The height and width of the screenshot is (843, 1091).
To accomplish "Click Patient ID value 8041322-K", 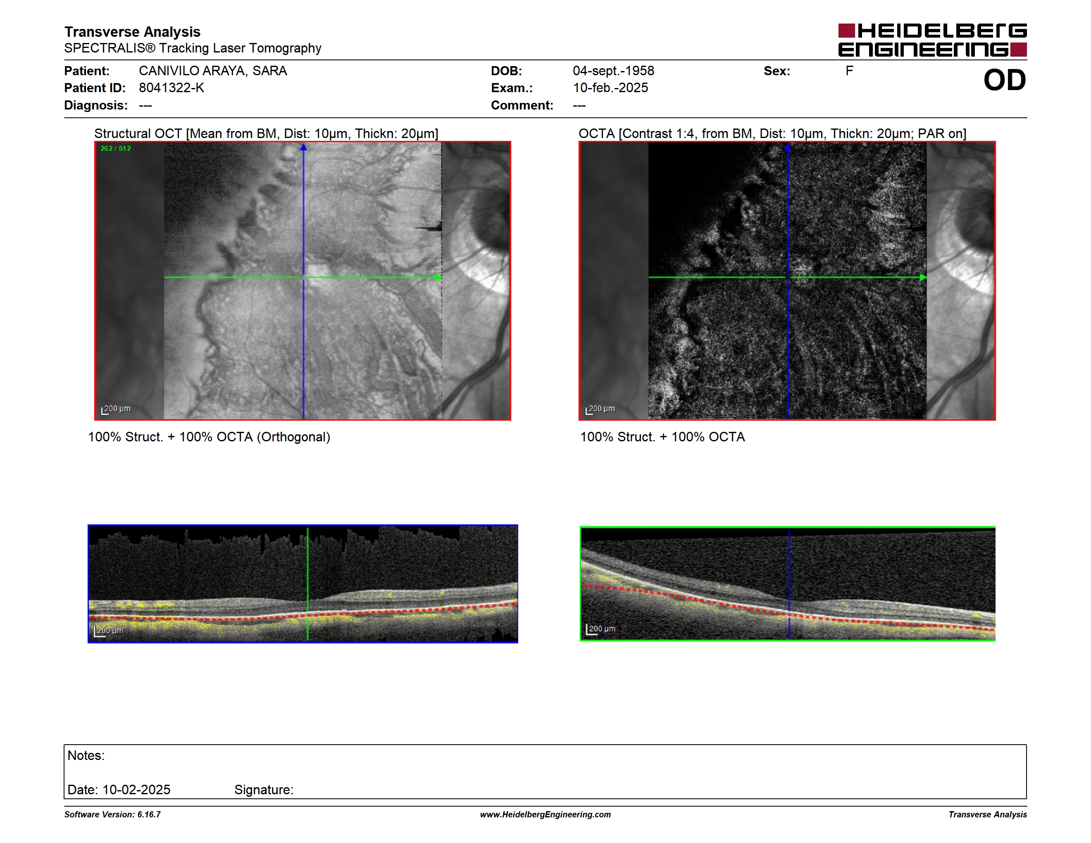I will pyautogui.click(x=172, y=88).
